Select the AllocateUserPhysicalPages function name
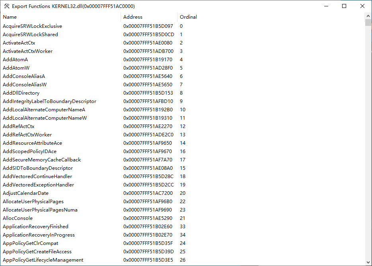Viewport: 372px width, 266px height. coord(33,202)
